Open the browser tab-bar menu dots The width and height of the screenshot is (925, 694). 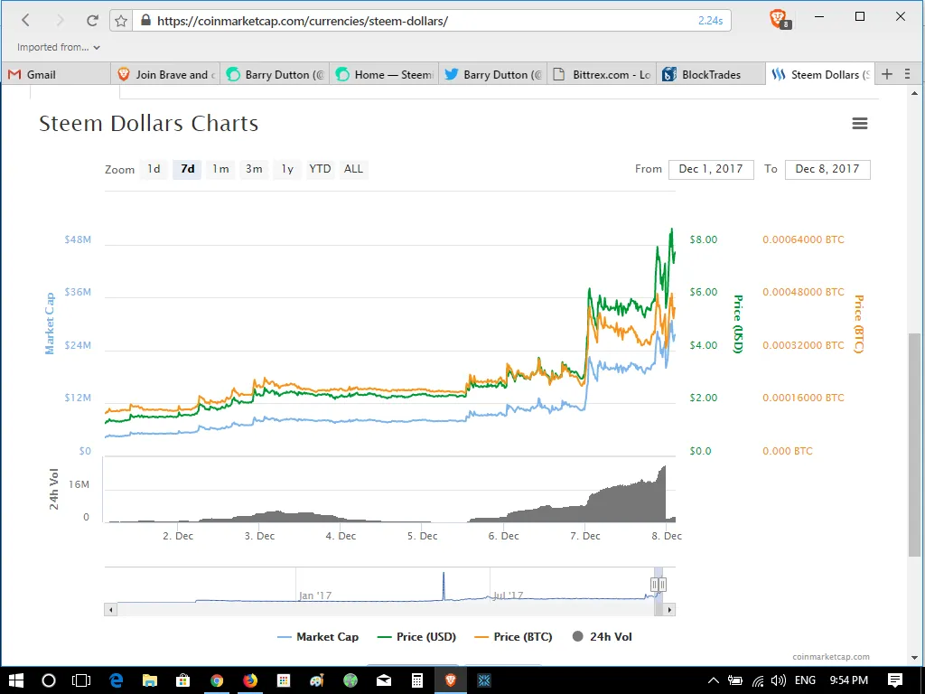coord(908,74)
